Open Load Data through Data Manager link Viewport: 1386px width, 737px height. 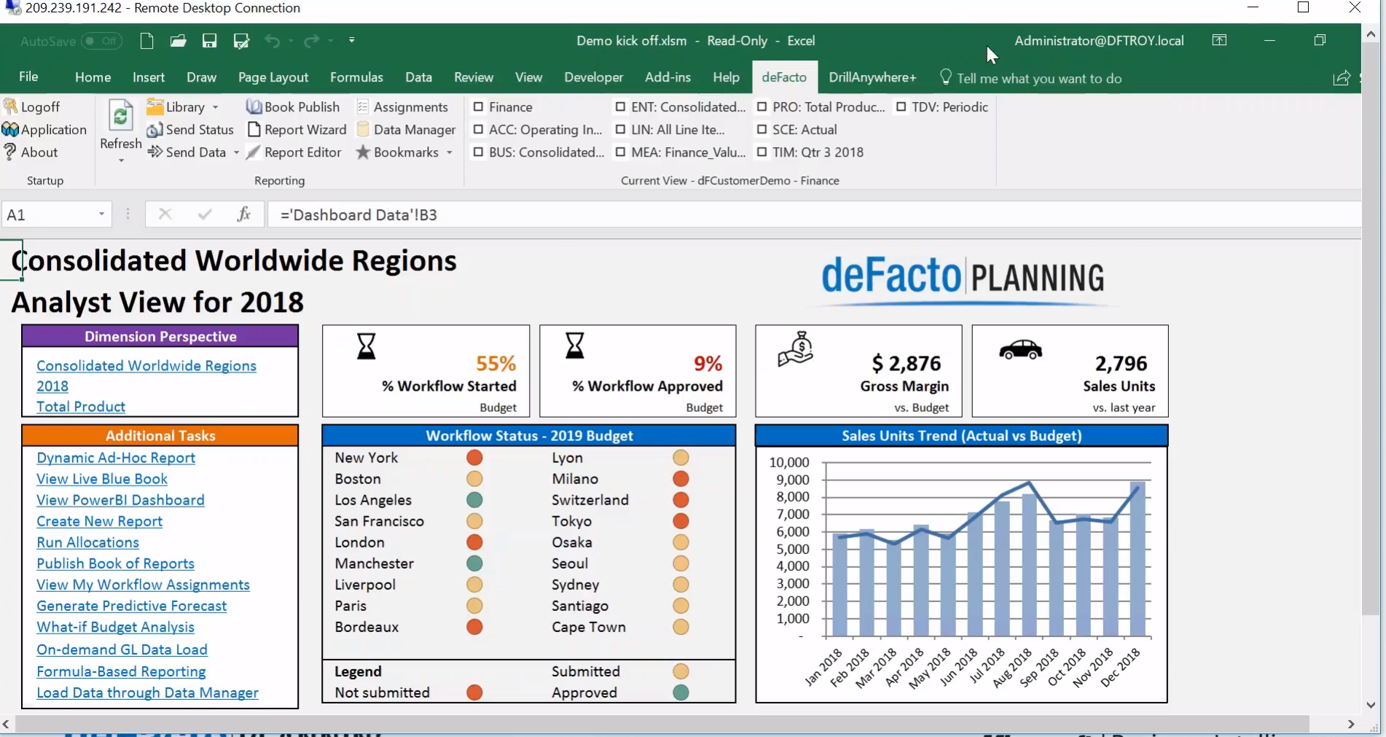pyautogui.click(x=147, y=693)
